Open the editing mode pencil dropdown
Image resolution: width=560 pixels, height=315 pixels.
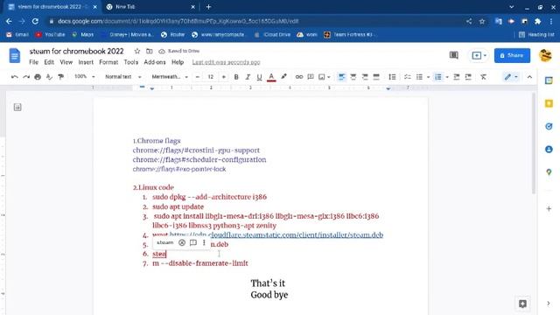(x=511, y=77)
